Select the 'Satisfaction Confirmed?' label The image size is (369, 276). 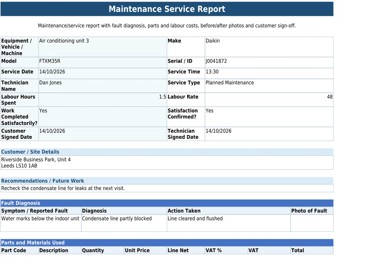coord(183,114)
